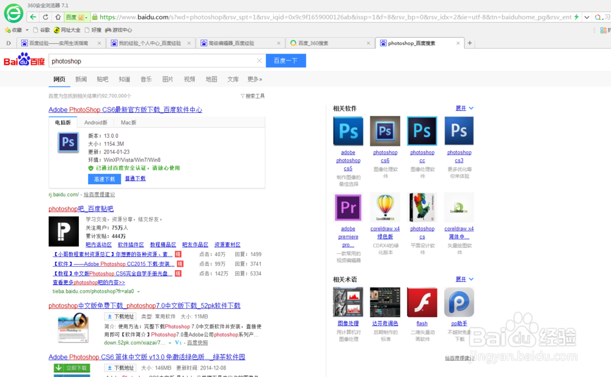Image resolution: width=611 pixels, height=377 pixels.
Task: Open the 网址大全 bookmark
Action: pos(67,30)
